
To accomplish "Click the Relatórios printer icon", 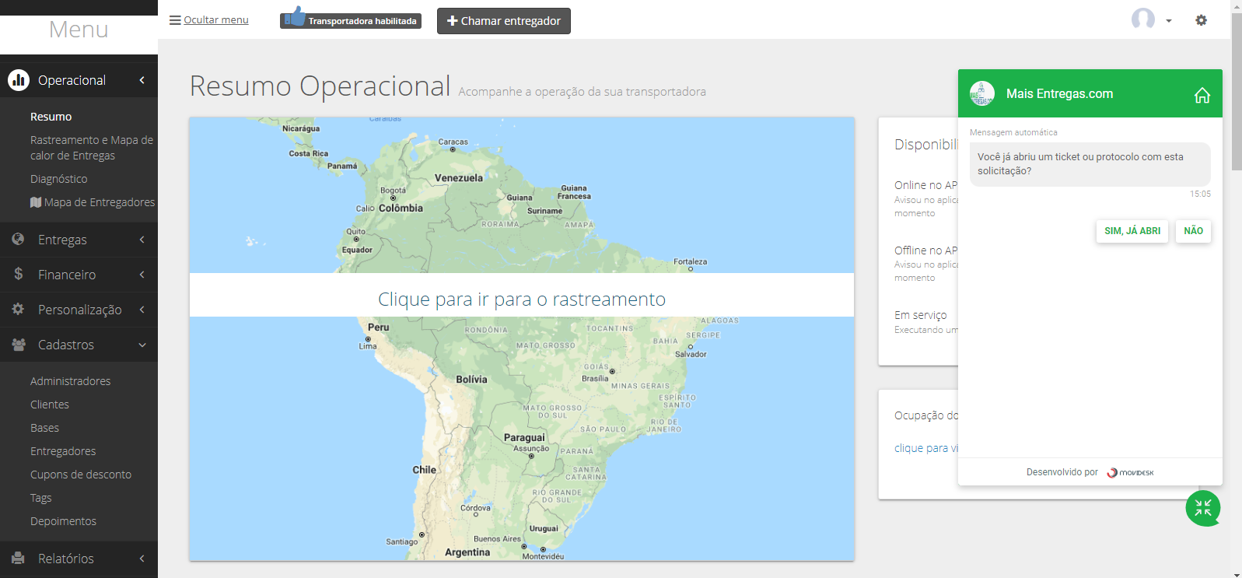I will pos(18,558).
